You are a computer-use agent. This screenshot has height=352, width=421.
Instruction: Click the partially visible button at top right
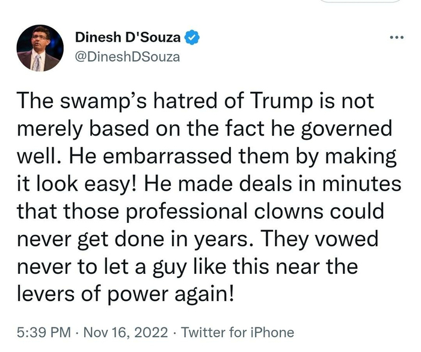click(x=367, y=2)
